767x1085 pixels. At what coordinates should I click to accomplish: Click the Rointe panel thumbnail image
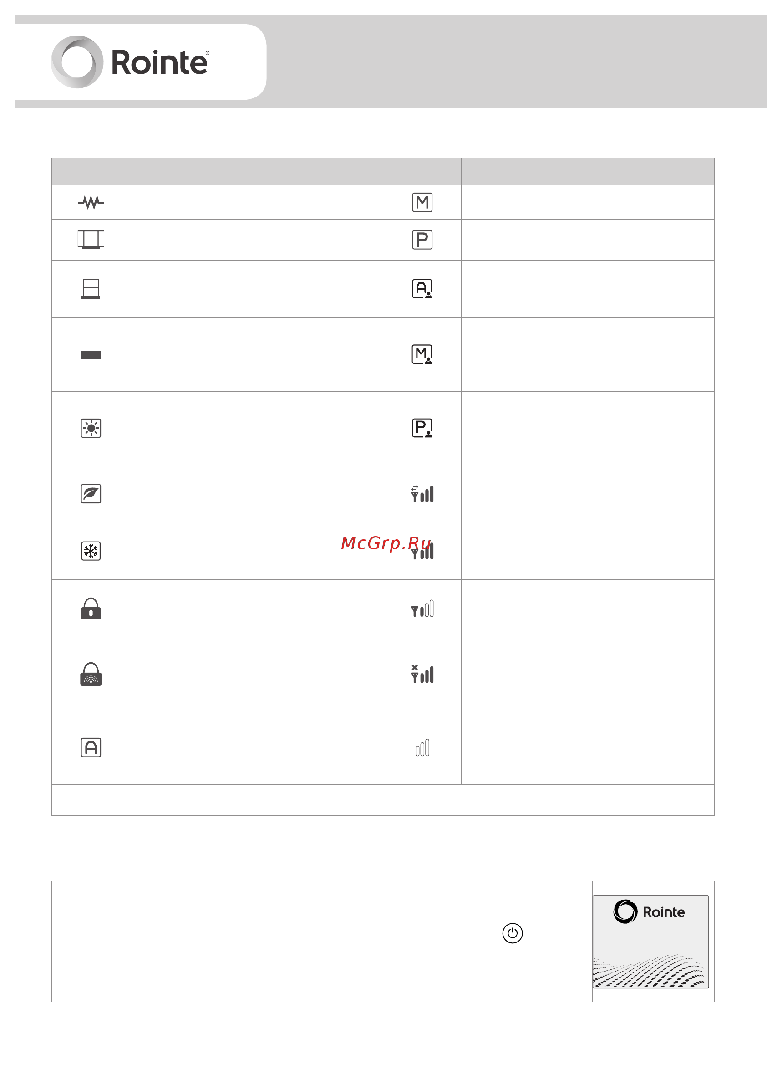pos(651,942)
